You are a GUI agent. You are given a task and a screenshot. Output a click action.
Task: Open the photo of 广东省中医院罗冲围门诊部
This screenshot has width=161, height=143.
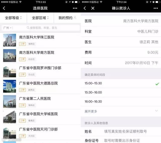pos(10,71)
